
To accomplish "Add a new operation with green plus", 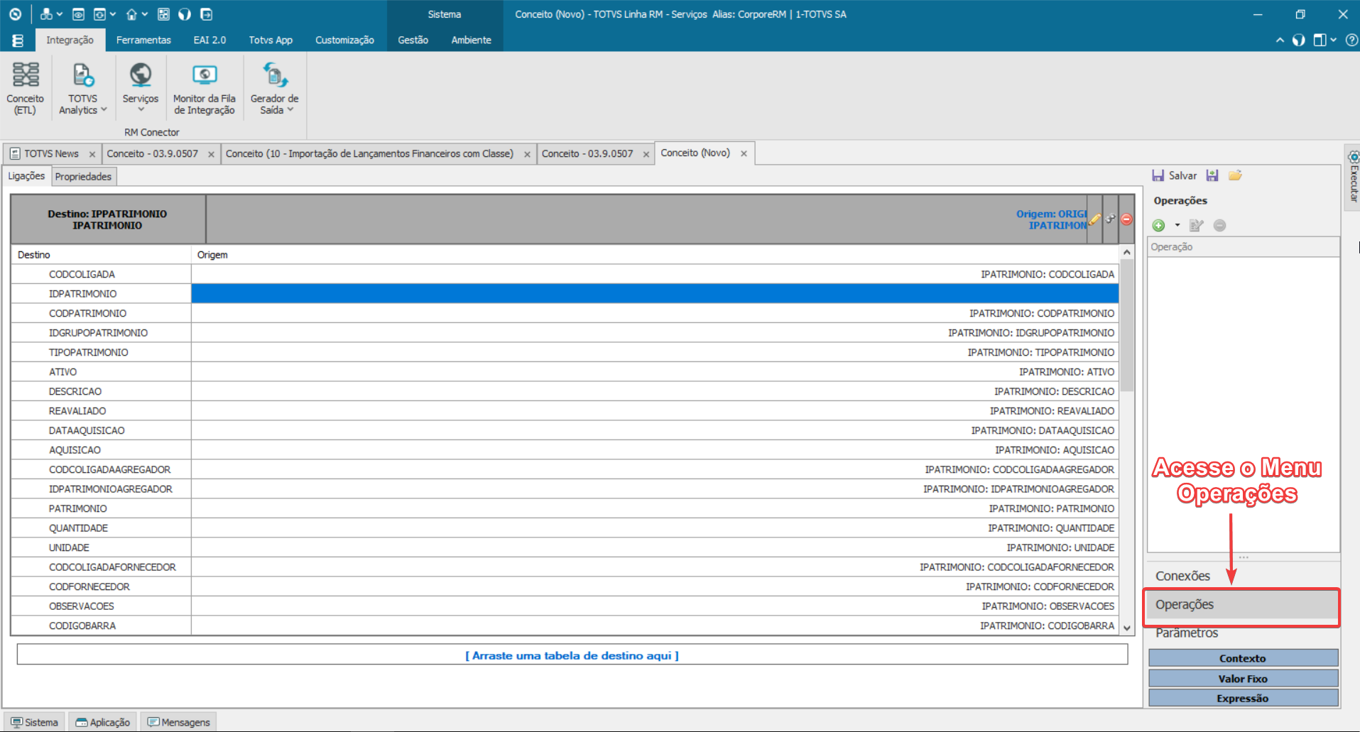I will 1159,225.
